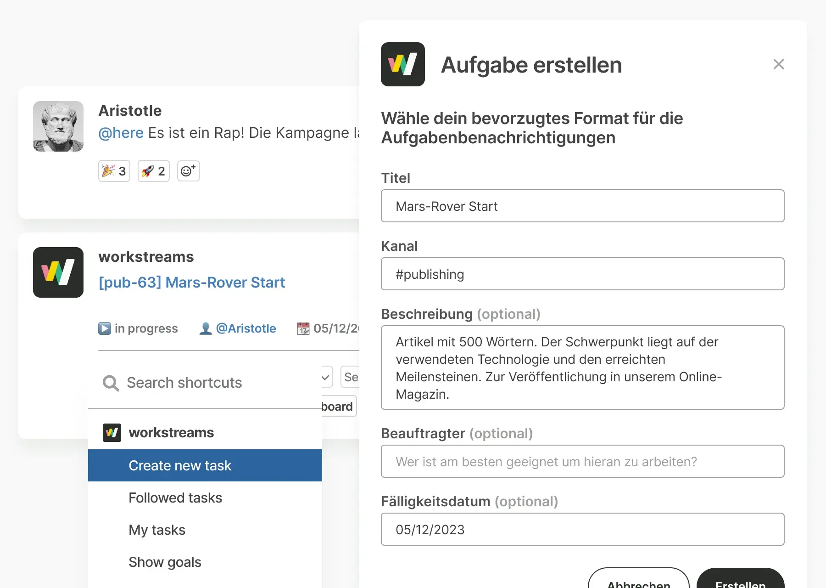Viewport: 826px width, 588px height.
Task: Click the calendar icon beside the due date
Action: [x=303, y=328]
